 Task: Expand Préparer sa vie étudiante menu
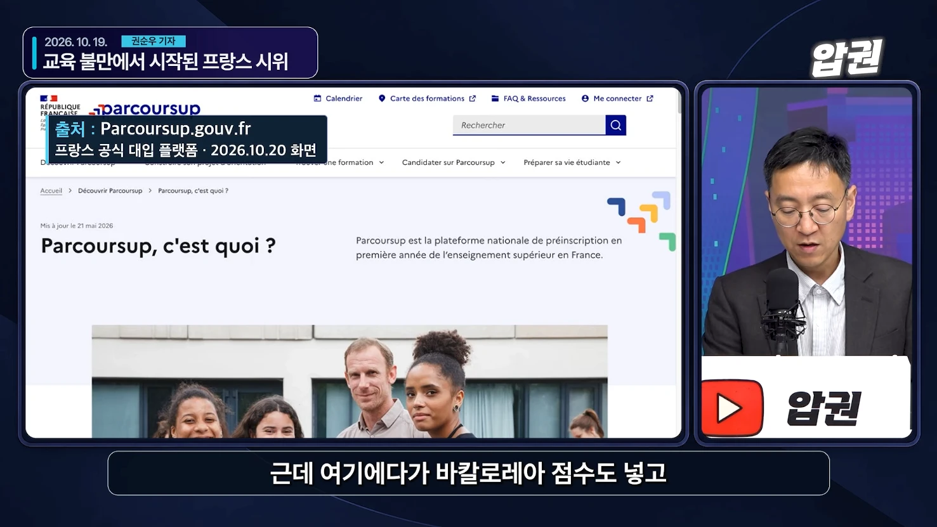(572, 162)
